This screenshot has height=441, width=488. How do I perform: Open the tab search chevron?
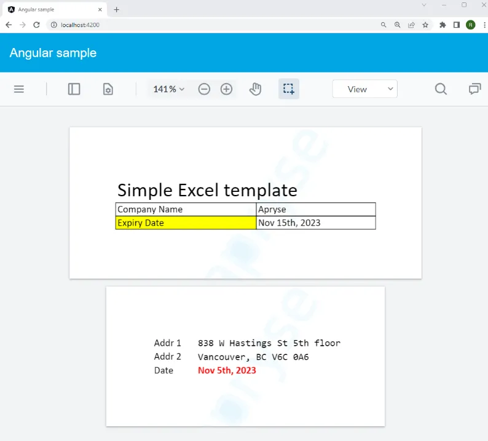tap(424, 5)
